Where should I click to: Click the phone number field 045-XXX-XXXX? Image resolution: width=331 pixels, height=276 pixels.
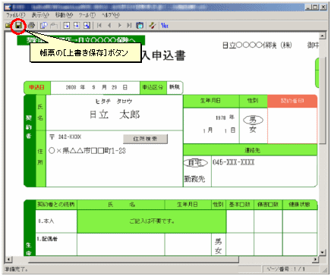(233, 162)
